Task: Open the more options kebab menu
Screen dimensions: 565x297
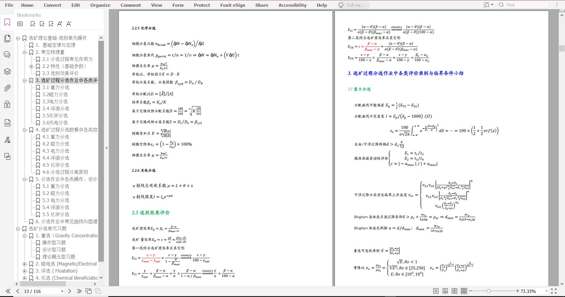Action: coord(557,5)
